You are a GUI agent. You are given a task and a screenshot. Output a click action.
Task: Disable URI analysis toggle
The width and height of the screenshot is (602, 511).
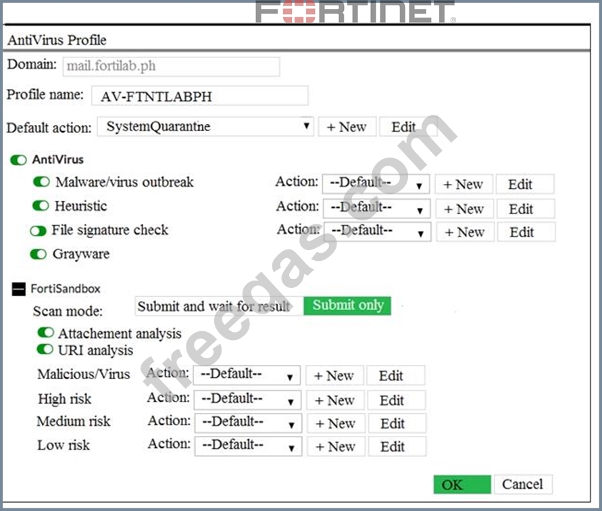point(46,349)
